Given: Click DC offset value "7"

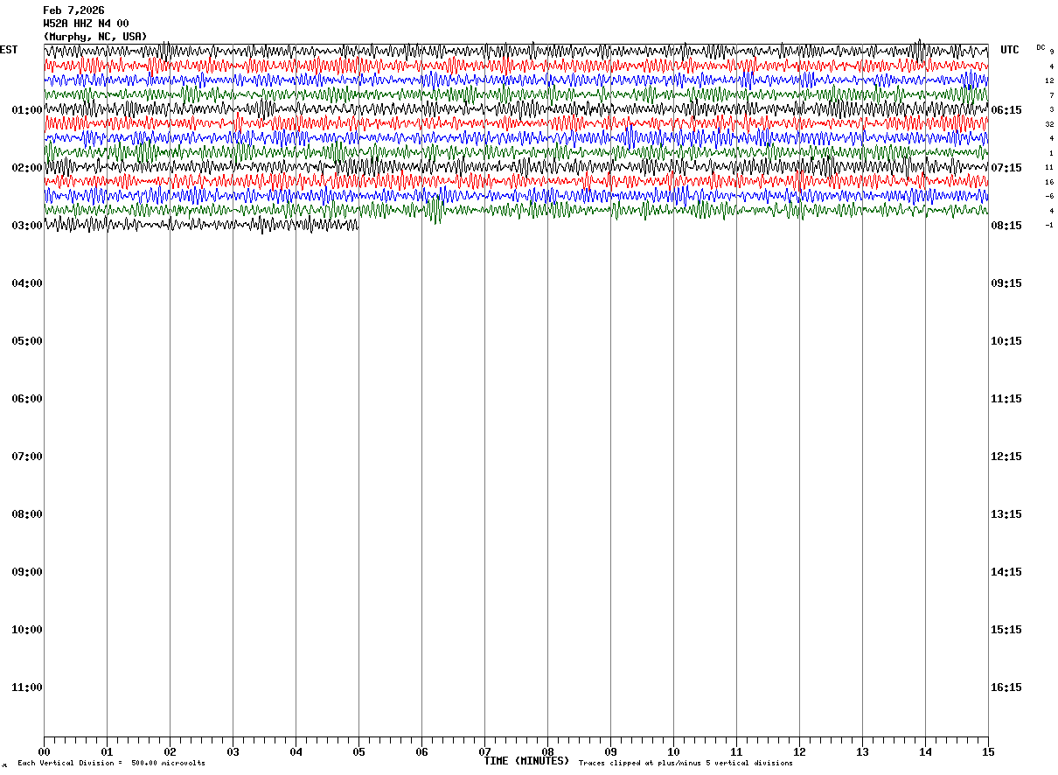Looking at the screenshot, I should [x=1052, y=95].
